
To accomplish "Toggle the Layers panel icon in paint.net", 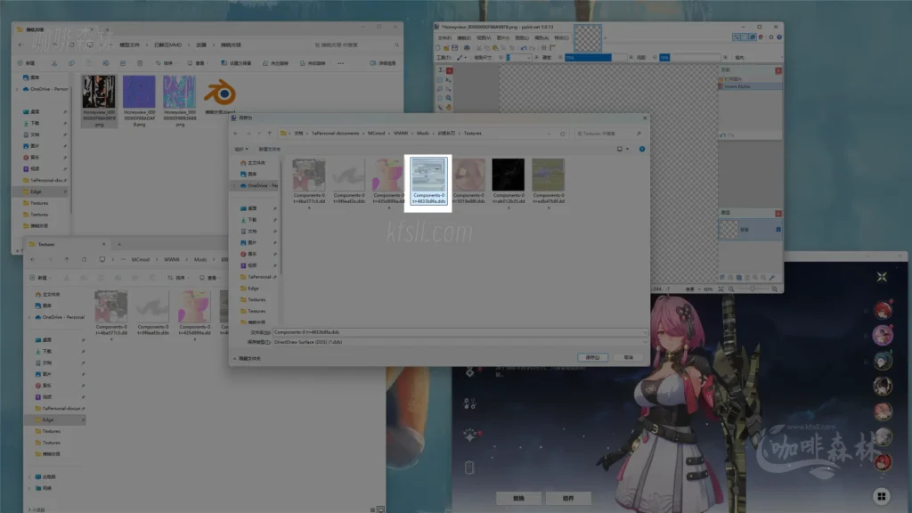I will 753,37.
